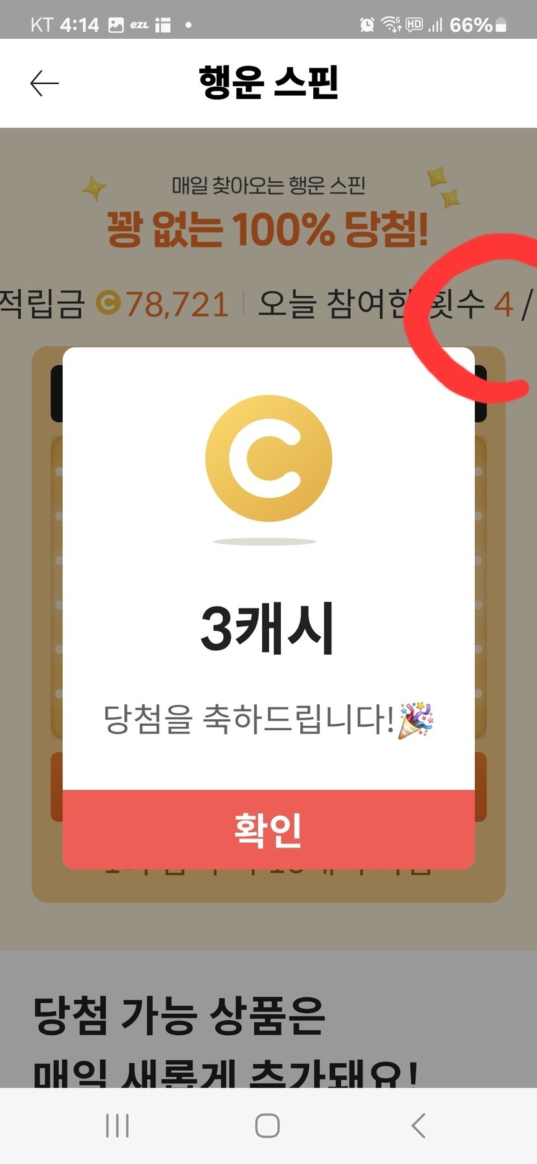The height and width of the screenshot is (1164, 537).
Task: Tap the large gold cash coin icon
Action: coord(268,458)
